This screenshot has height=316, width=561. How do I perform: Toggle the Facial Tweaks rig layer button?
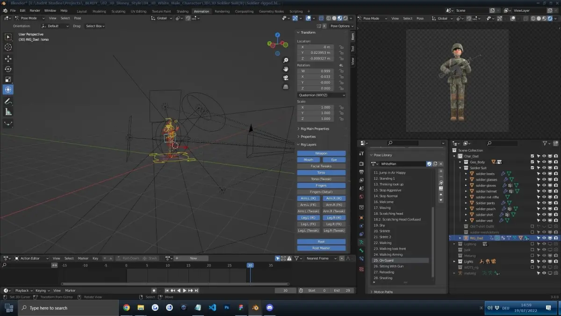click(321, 166)
